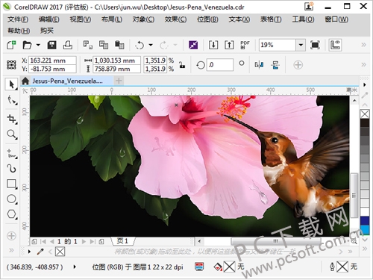Click the user account icon in title bar

(309, 7)
